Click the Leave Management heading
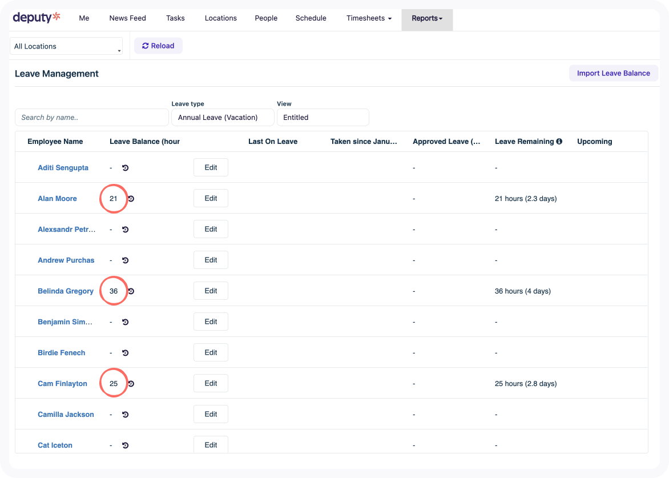The width and height of the screenshot is (669, 478). [x=57, y=74]
